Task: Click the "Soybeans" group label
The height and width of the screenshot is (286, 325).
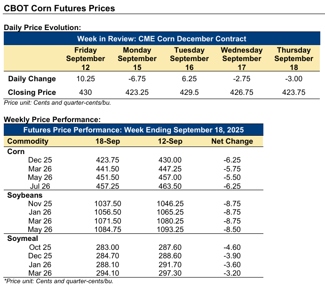Action: pos(25,195)
